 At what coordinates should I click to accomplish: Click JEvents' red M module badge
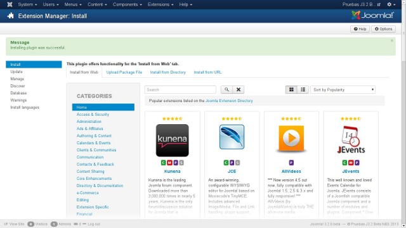click(351, 163)
